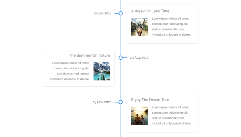Open the A Week On Lake Time thumbnail
The image size is (241, 137).
(139, 27)
